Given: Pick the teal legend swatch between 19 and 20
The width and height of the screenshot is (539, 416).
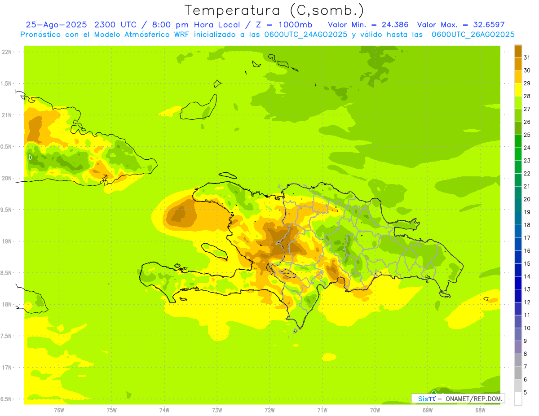Looking at the screenshot, I should point(518,206).
